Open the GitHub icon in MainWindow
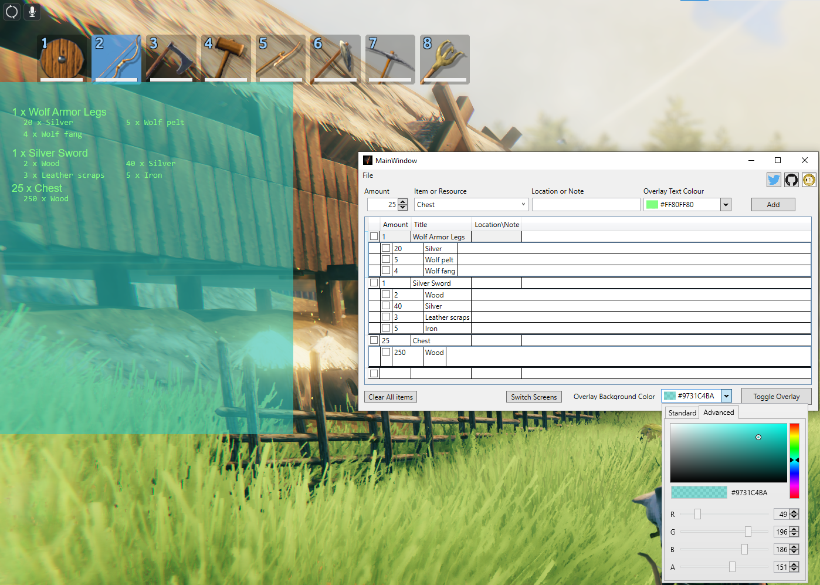Screen dimensions: 820x585 click(791, 180)
